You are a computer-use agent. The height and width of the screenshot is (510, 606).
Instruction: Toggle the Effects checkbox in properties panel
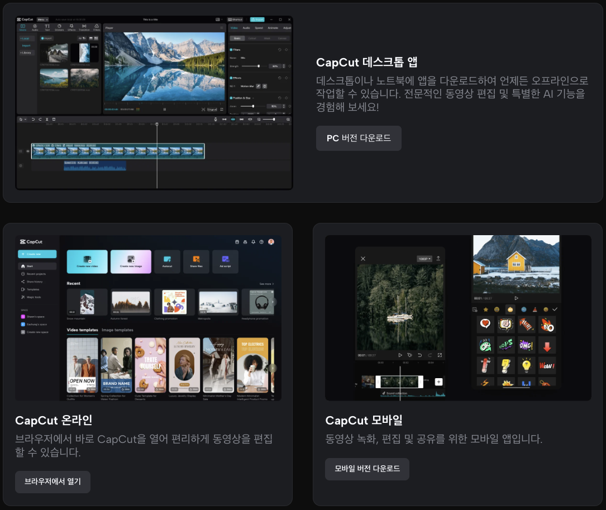231,78
